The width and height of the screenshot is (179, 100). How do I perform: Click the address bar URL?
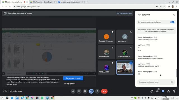coord(28,6)
